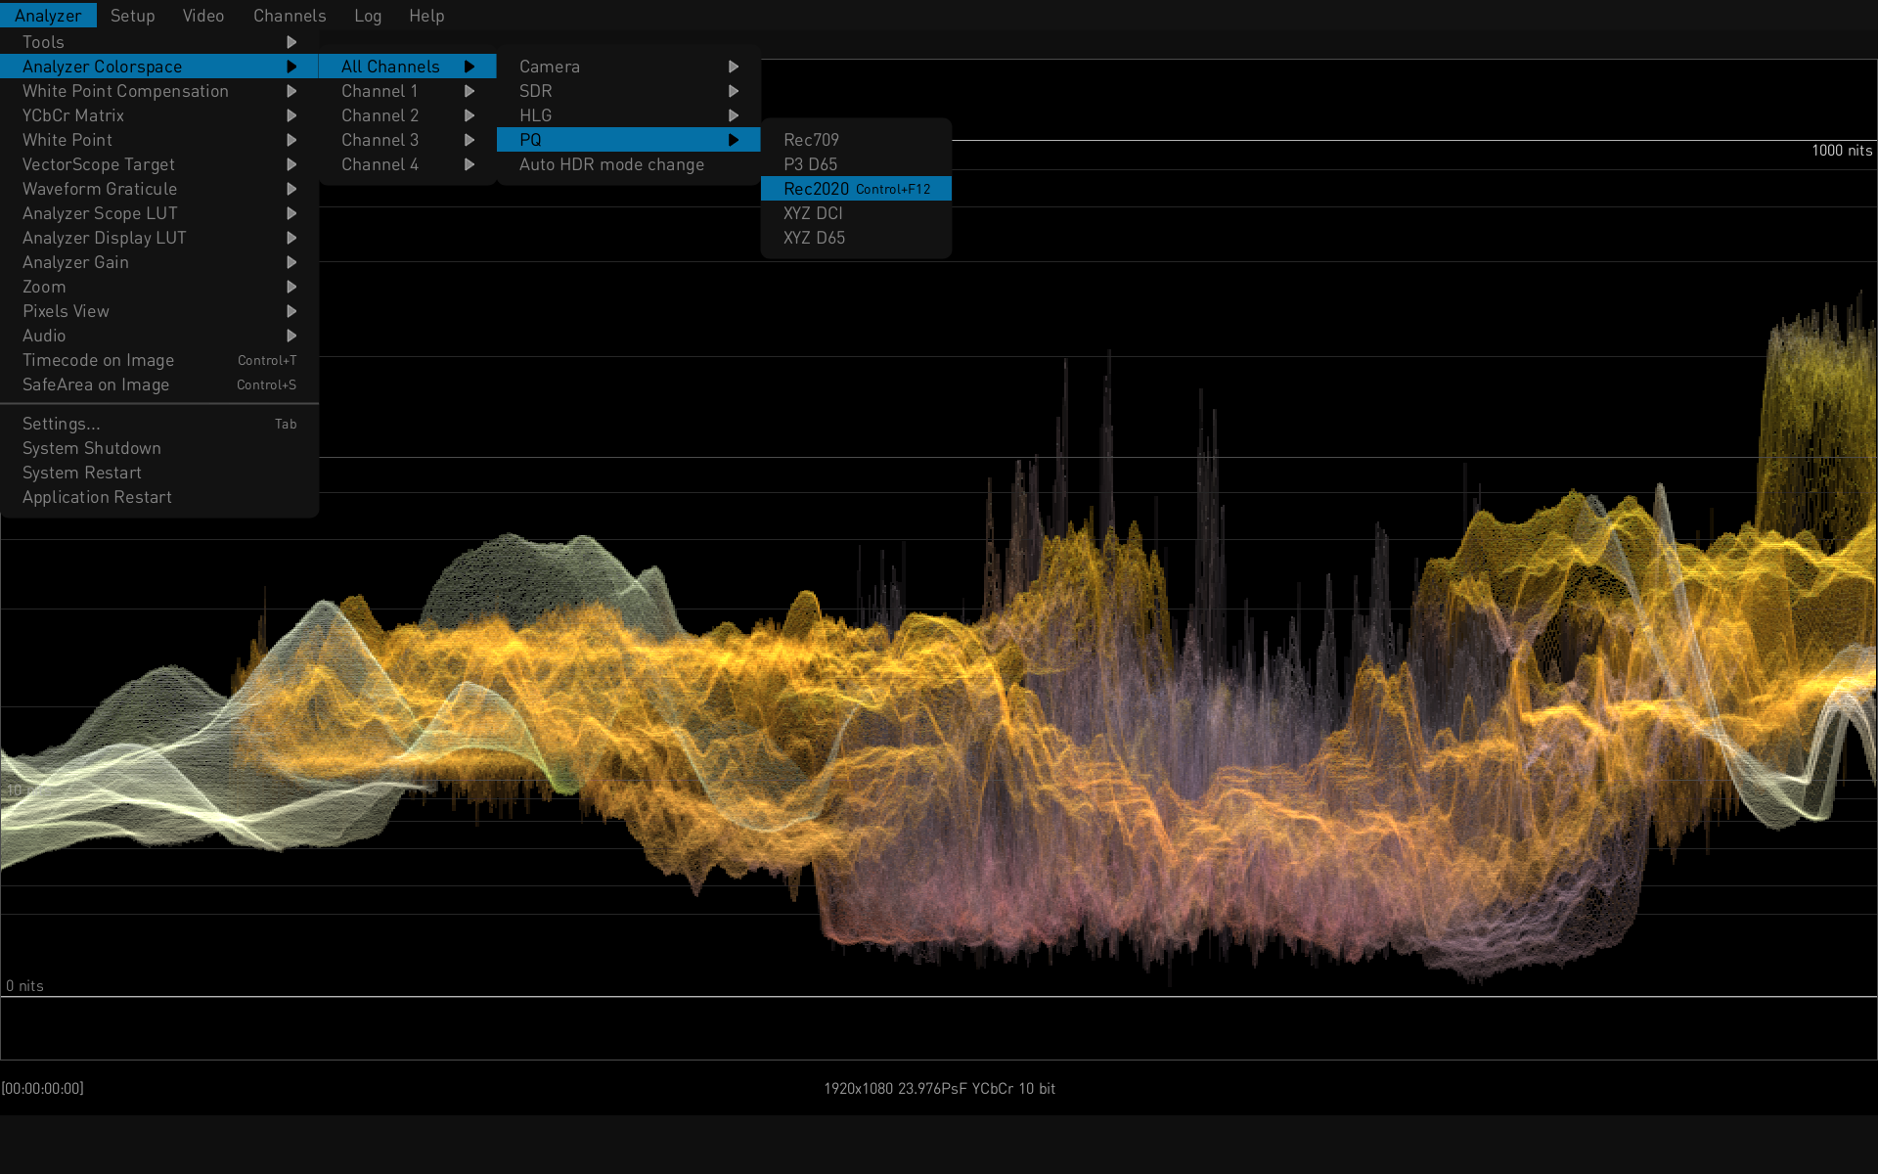Open the Channels menu in menubar
Viewport: 1878px width, 1174px height.
pos(290,16)
